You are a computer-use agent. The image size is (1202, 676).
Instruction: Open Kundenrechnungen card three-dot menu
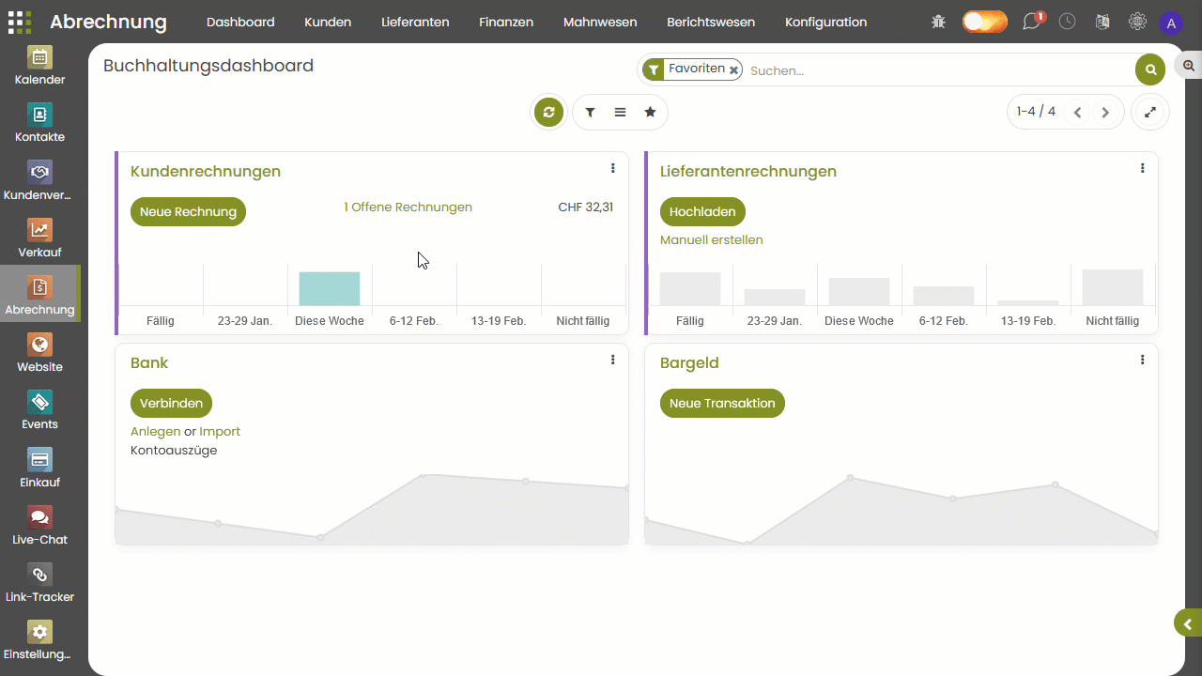click(613, 169)
